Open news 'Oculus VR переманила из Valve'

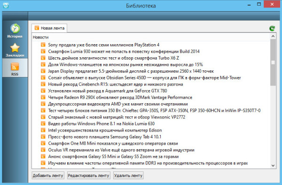pyautogui.click(x=121, y=150)
